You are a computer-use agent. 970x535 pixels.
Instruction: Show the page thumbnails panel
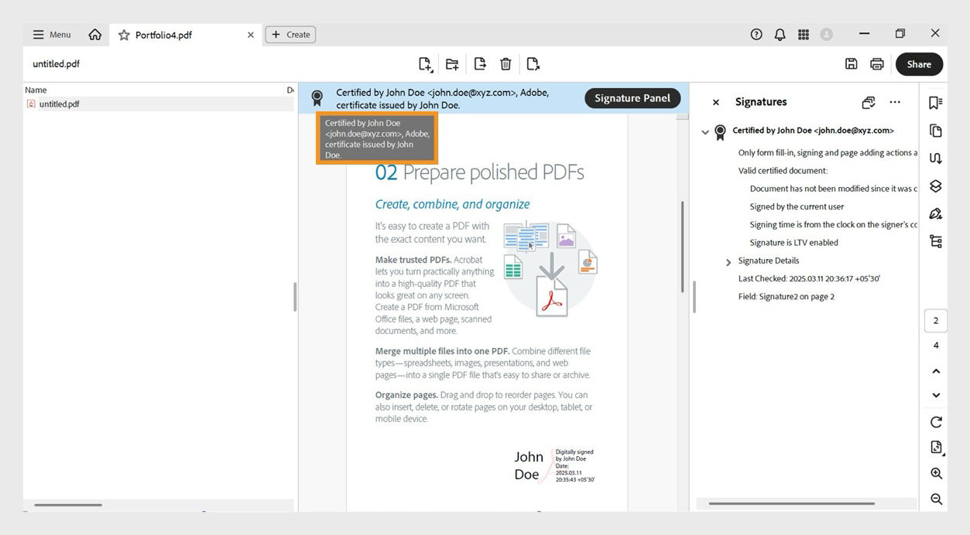pyautogui.click(x=935, y=130)
